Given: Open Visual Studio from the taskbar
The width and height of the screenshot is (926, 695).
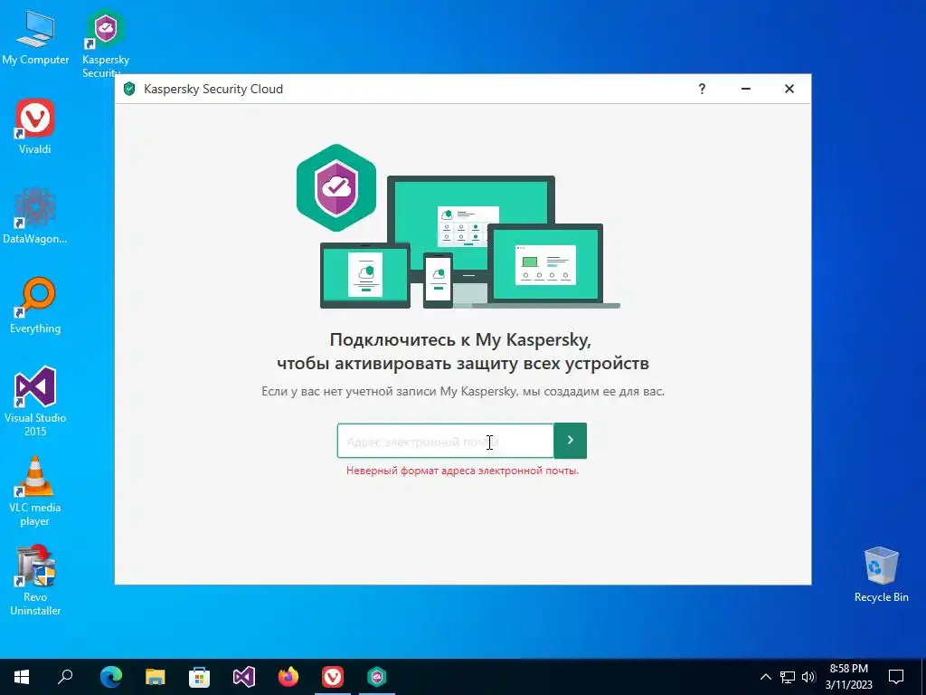Looking at the screenshot, I should click(244, 677).
